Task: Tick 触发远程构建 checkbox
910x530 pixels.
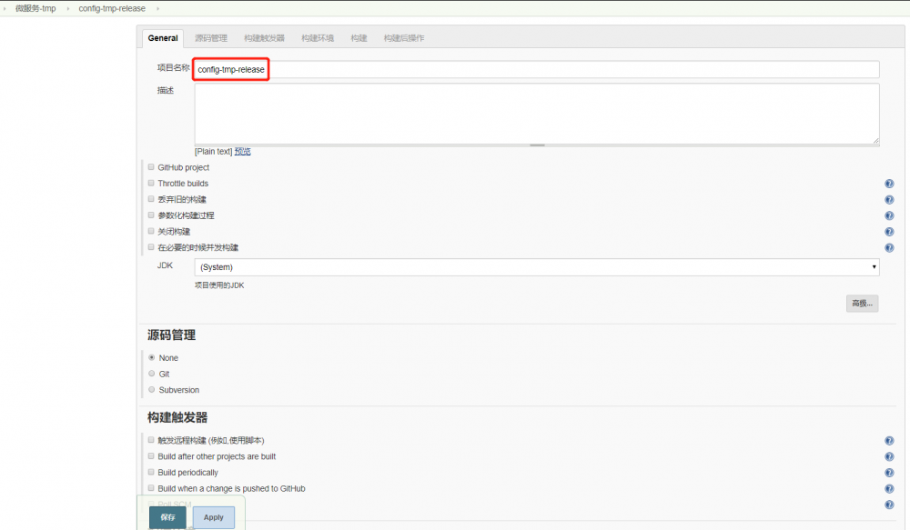Action: (x=151, y=440)
